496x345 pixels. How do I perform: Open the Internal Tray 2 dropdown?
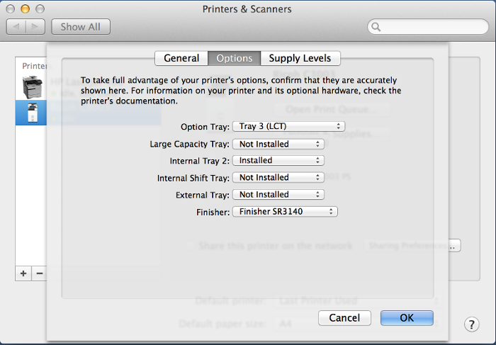(x=278, y=161)
